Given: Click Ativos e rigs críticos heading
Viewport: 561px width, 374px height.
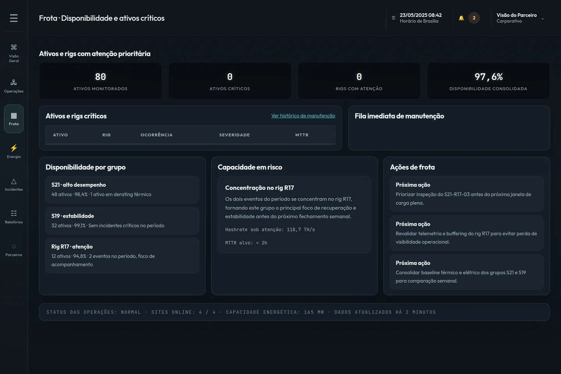Looking at the screenshot, I should tap(76, 116).
